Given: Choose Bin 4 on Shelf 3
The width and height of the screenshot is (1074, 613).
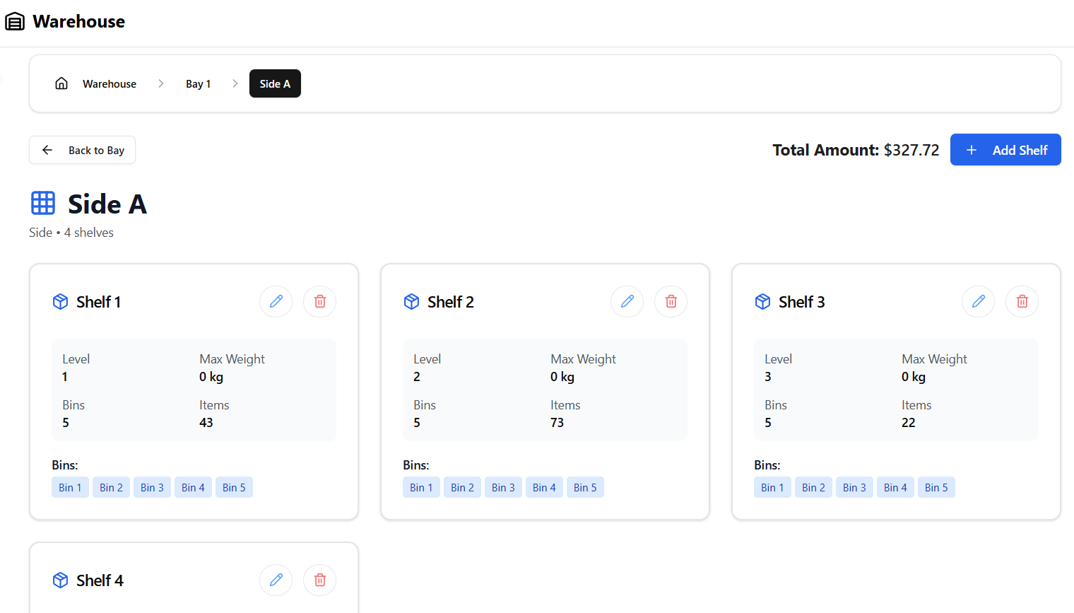Looking at the screenshot, I should pyautogui.click(x=895, y=487).
